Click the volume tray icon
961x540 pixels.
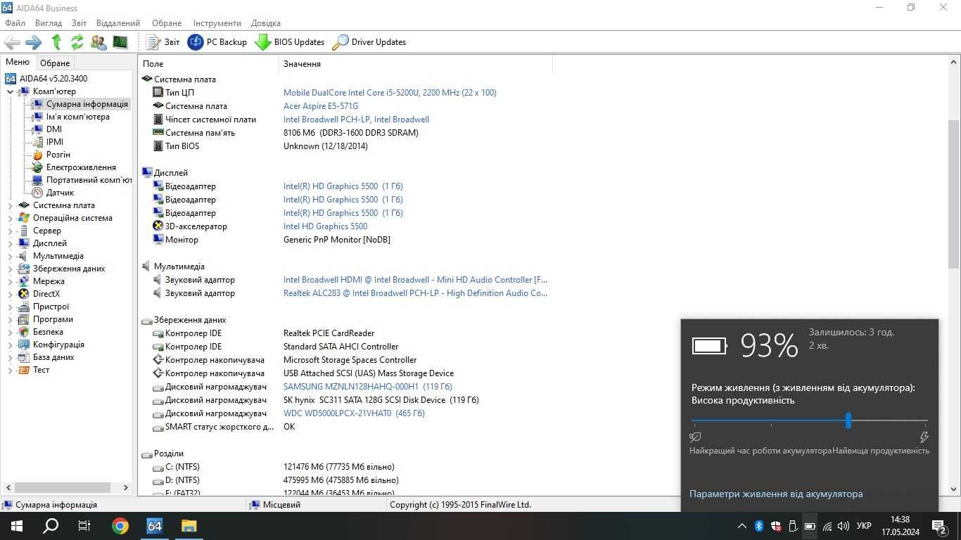(x=843, y=525)
